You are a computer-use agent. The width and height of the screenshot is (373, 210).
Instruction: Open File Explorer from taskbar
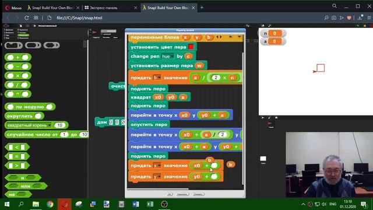36,204
